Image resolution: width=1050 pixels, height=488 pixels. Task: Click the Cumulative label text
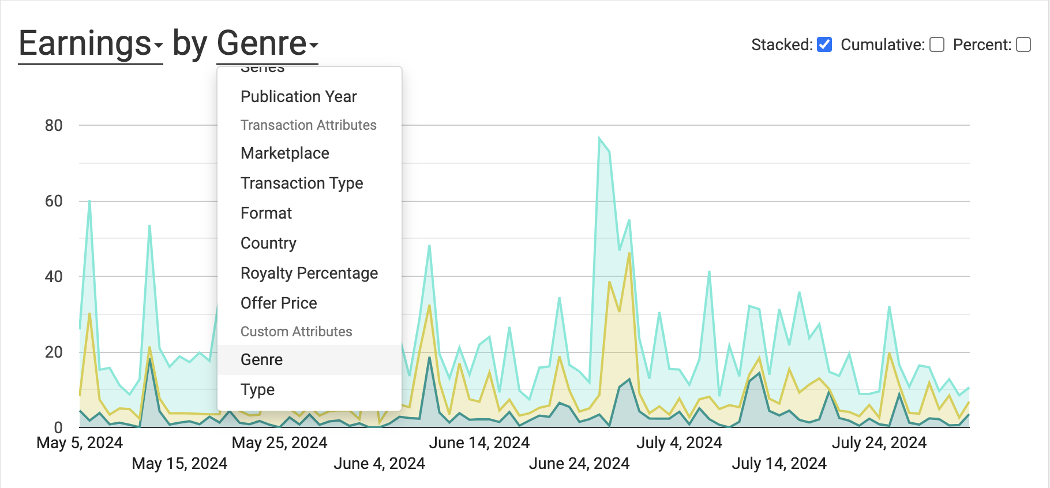[883, 44]
